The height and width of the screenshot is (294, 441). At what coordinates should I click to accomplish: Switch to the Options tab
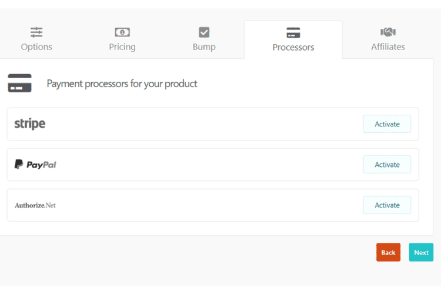pos(36,46)
